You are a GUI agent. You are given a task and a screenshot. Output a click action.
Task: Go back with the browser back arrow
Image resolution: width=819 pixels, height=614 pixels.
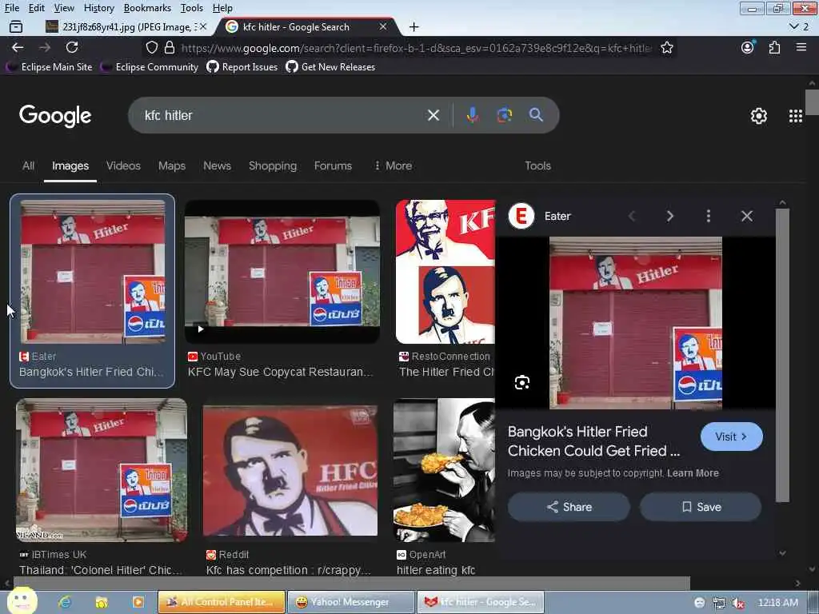click(x=18, y=47)
